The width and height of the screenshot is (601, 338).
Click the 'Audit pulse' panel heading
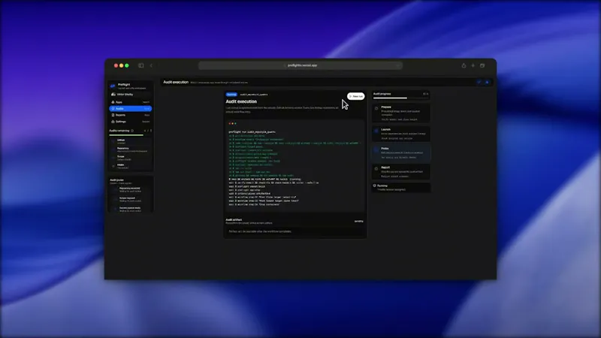pyautogui.click(x=116, y=180)
